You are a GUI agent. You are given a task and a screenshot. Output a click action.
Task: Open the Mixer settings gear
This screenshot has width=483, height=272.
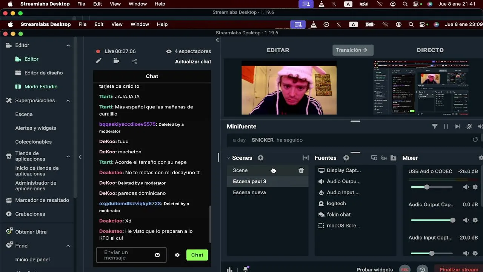point(481,158)
